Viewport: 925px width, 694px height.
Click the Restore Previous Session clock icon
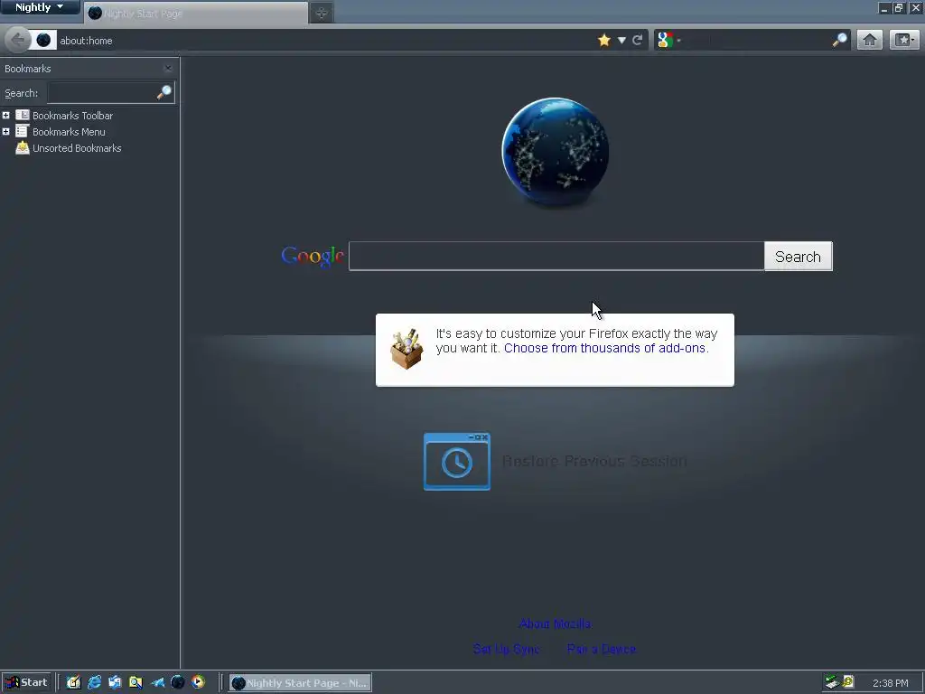click(x=457, y=462)
